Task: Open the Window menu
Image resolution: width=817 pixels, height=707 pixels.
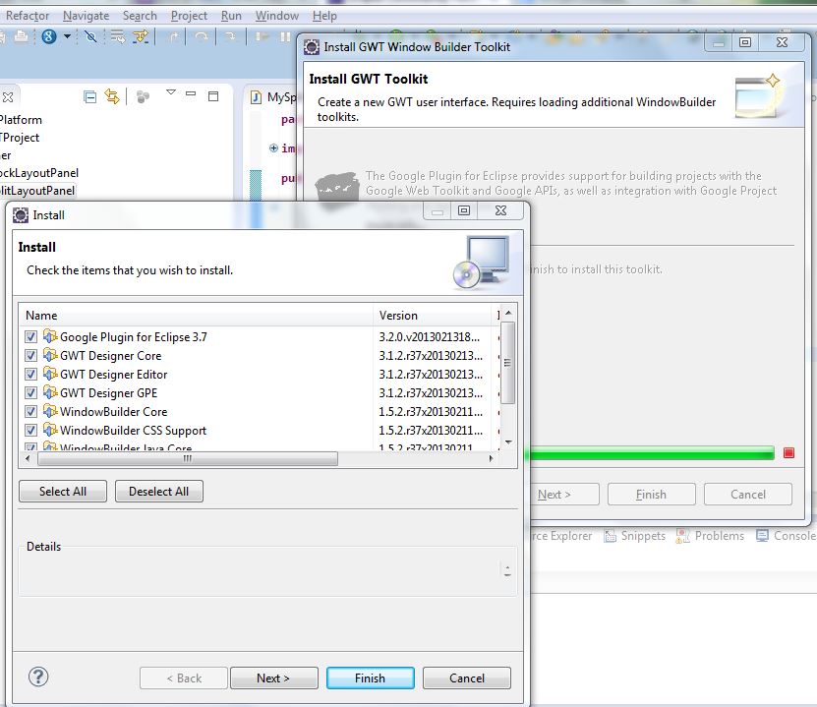Action: click(277, 16)
